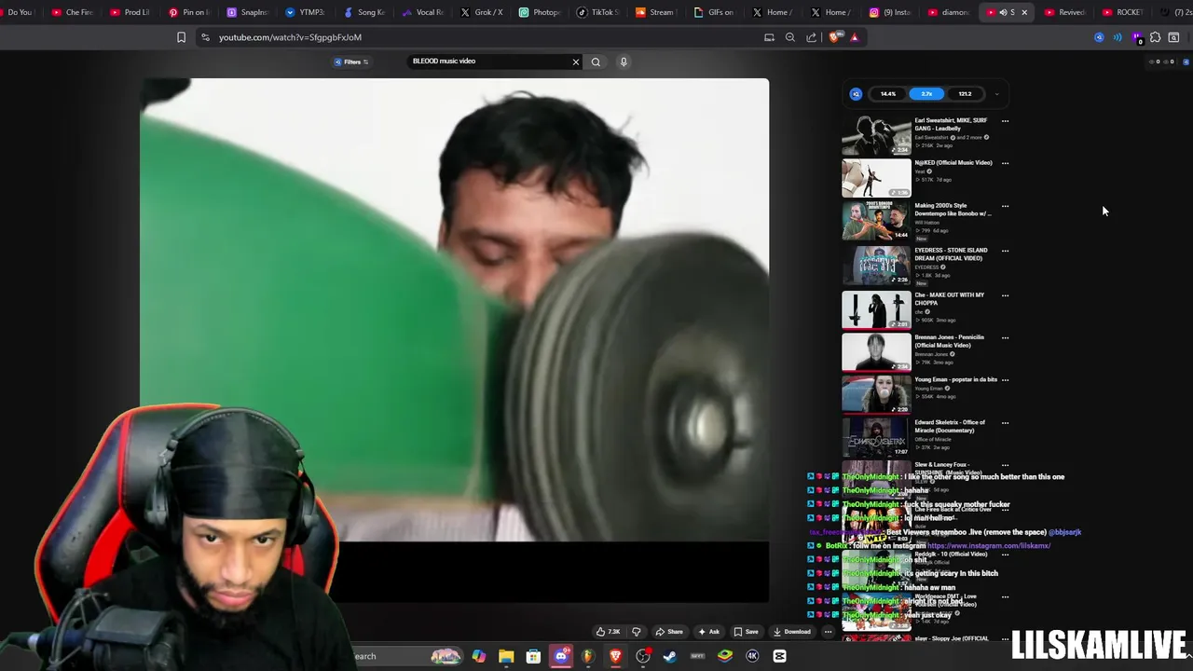Open options menu for N@KED video
This screenshot has height=671, width=1193.
(x=1005, y=163)
